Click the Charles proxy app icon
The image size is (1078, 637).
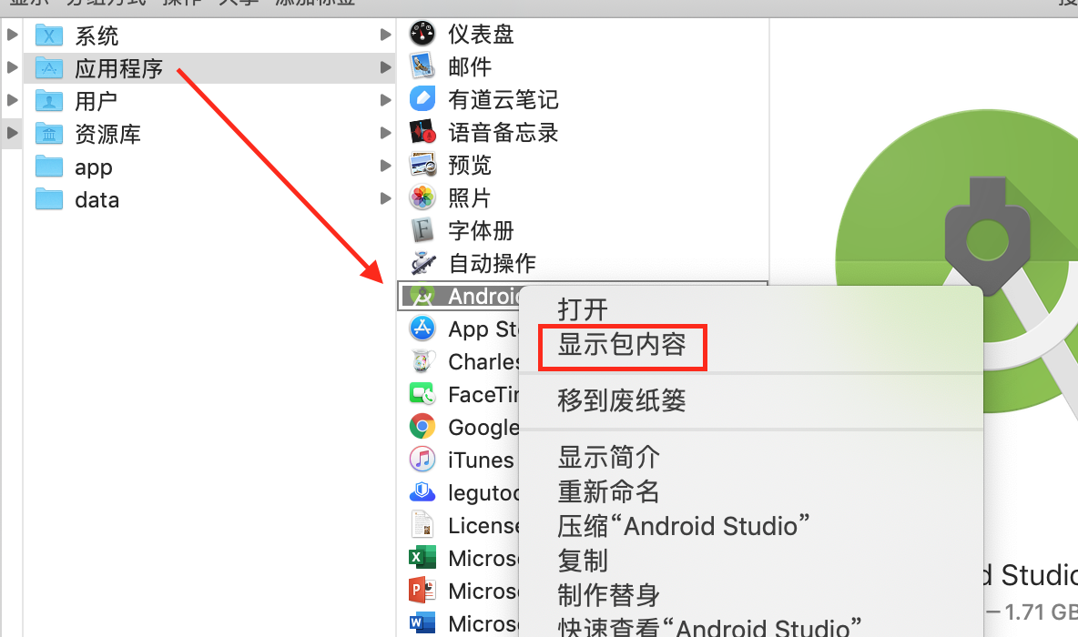click(422, 361)
